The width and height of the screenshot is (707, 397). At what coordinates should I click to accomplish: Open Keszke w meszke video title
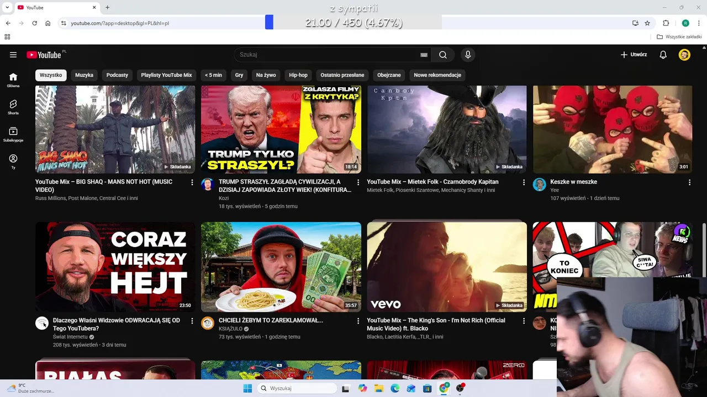[x=573, y=182]
